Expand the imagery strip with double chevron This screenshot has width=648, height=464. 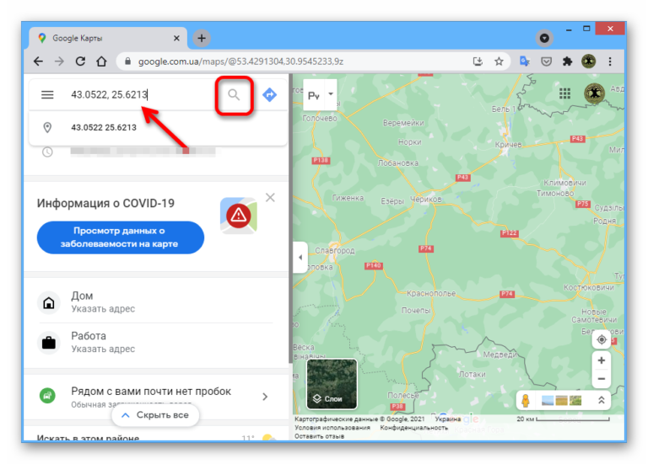point(601,401)
